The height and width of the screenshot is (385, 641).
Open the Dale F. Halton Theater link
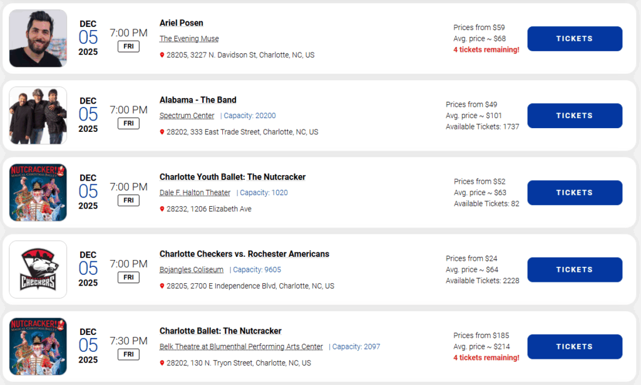click(x=195, y=192)
